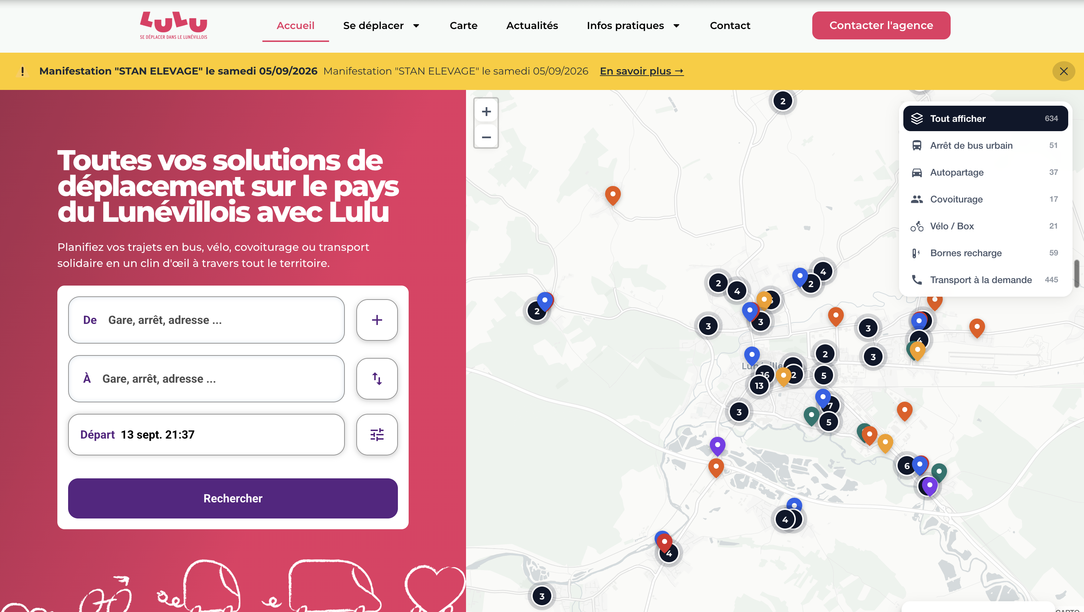Click the exclamation alert icon in banner
The image size is (1084, 612).
point(22,71)
